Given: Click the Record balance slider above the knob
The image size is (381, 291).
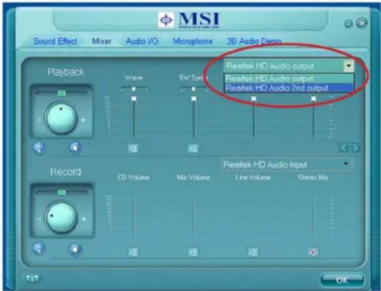Looking at the screenshot, I should coord(62,193).
